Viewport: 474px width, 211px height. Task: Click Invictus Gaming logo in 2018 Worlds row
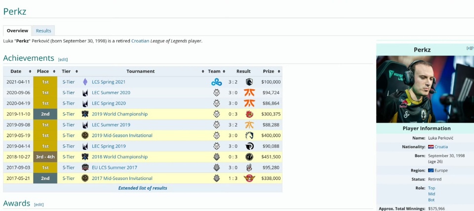click(249, 157)
